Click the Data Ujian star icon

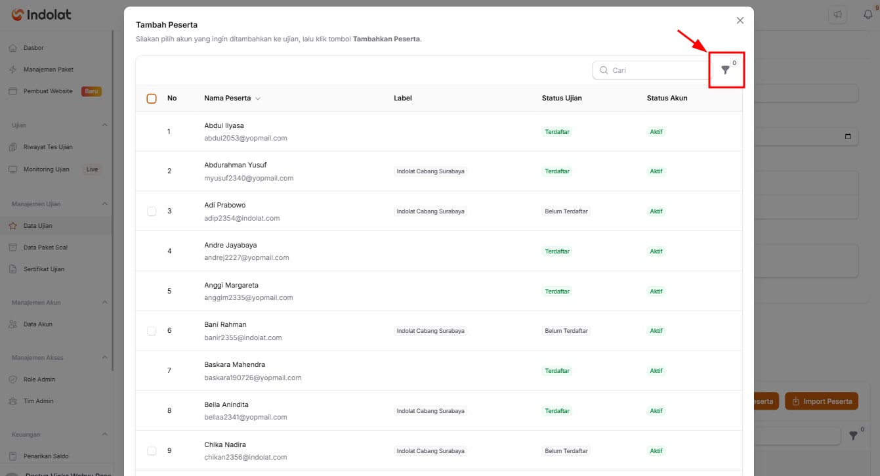[x=12, y=226]
